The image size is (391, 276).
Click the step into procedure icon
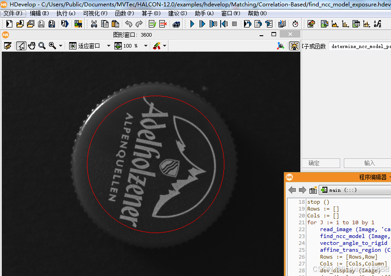click(248, 24)
